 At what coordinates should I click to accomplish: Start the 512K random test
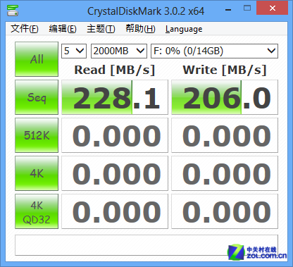pyautogui.click(x=37, y=135)
